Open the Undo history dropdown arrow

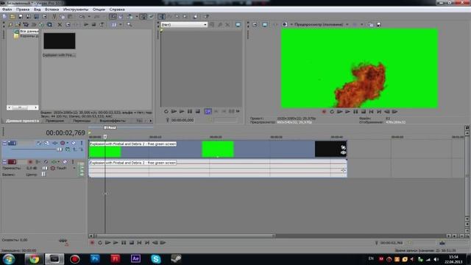89,16
